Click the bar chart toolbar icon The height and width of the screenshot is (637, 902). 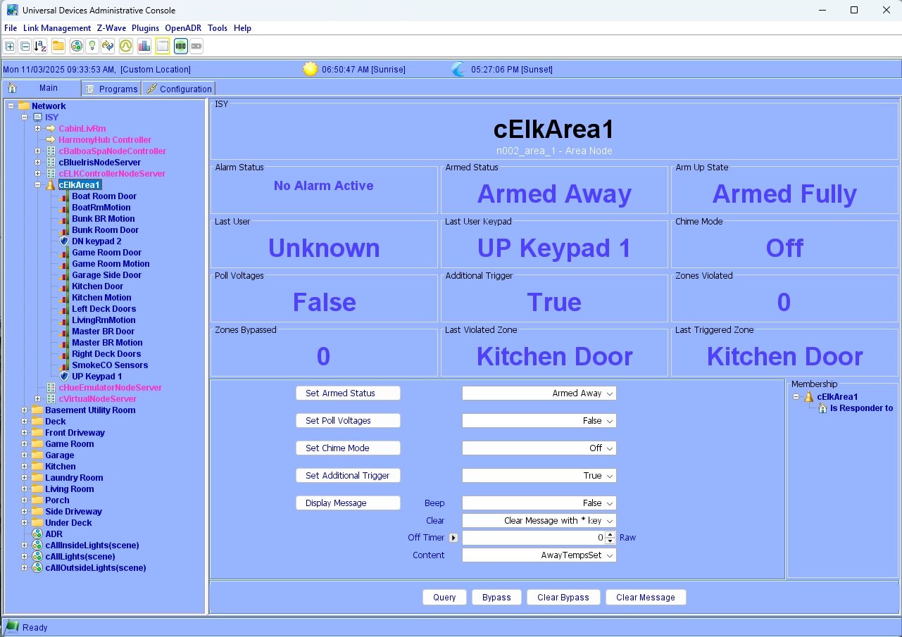point(144,46)
